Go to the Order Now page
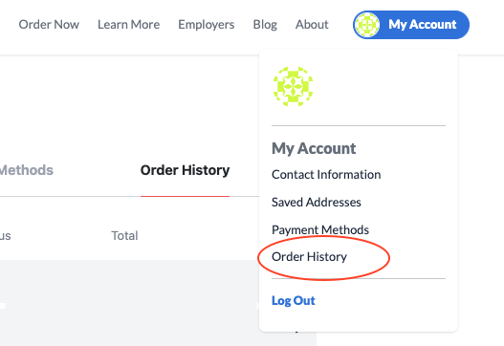 click(x=49, y=25)
